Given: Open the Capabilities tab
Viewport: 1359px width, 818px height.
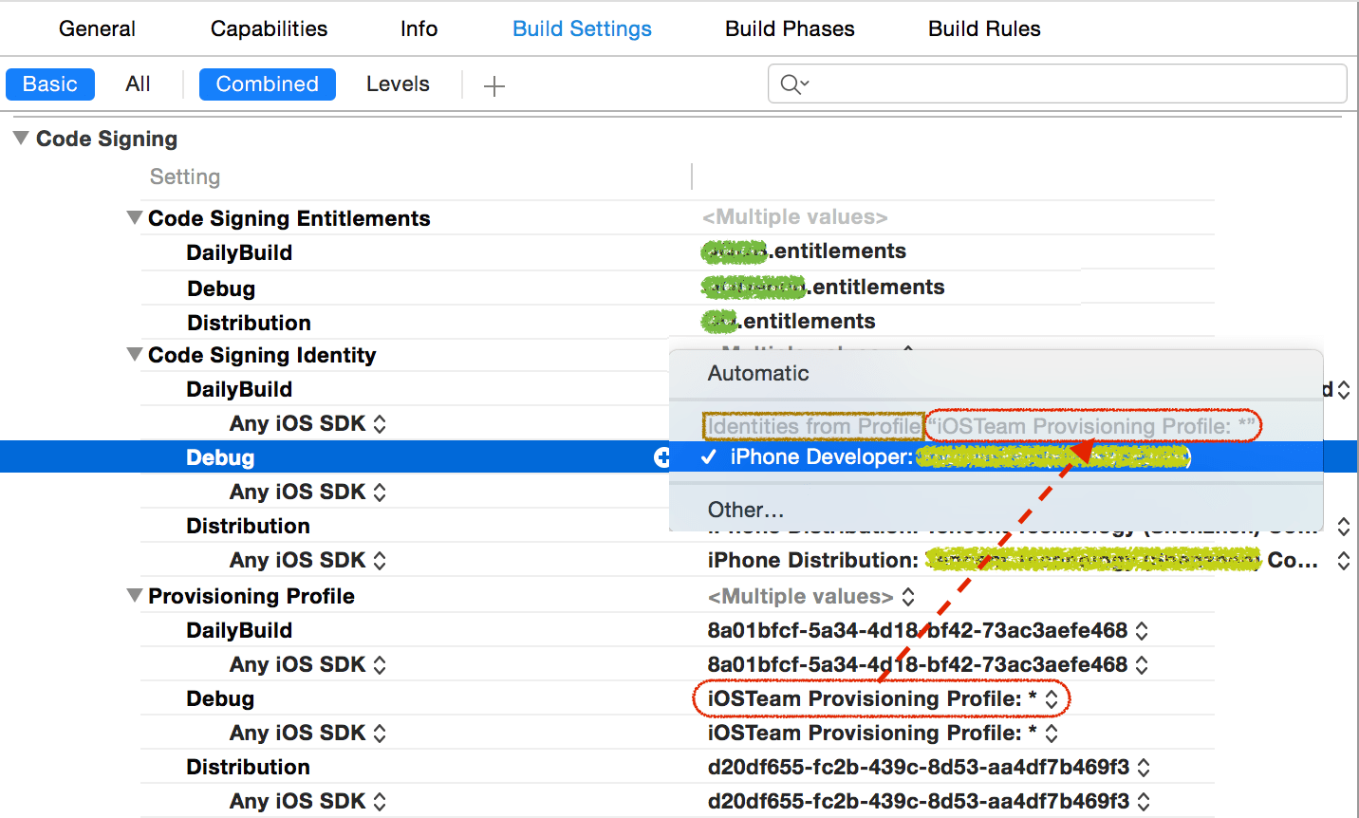Looking at the screenshot, I should (x=269, y=28).
